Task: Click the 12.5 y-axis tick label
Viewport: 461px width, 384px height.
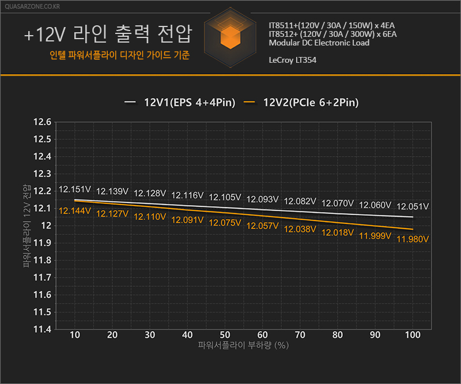Action: coord(42,139)
